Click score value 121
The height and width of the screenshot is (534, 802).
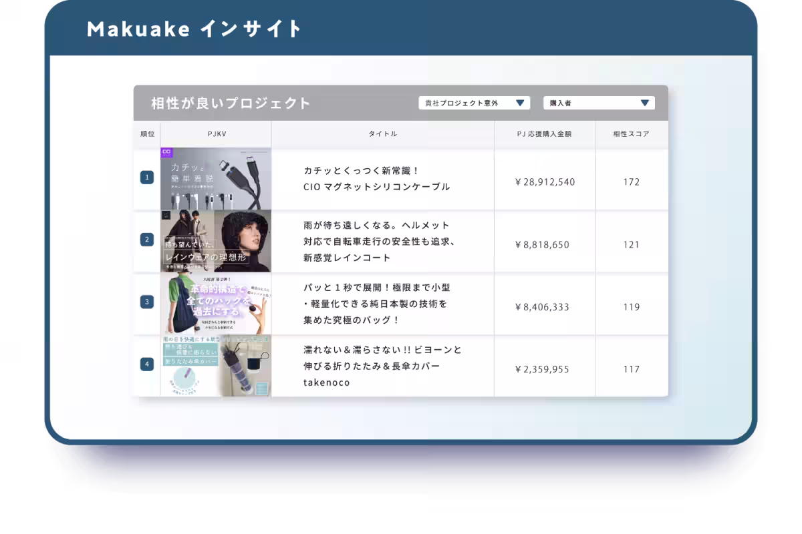coord(632,245)
